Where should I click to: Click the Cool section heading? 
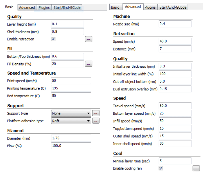pos(118,153)
